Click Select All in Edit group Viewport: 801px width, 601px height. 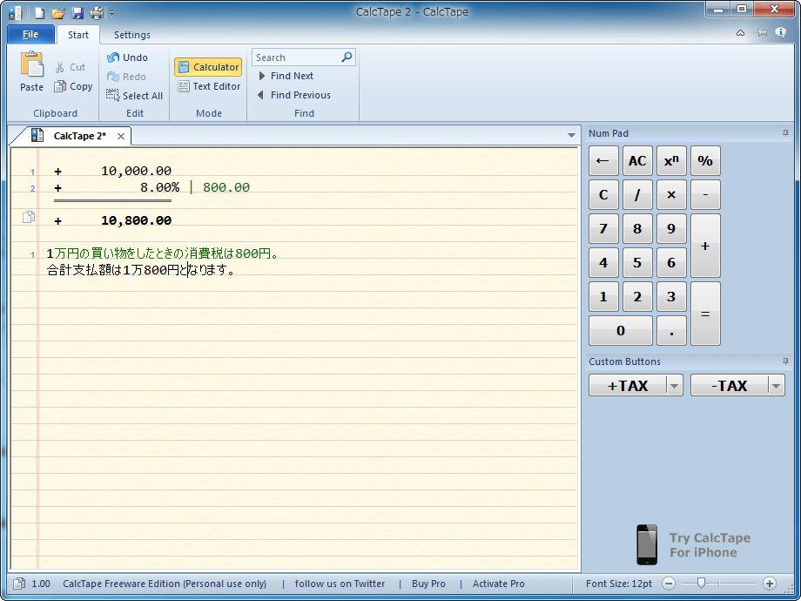tap(134, 96)
